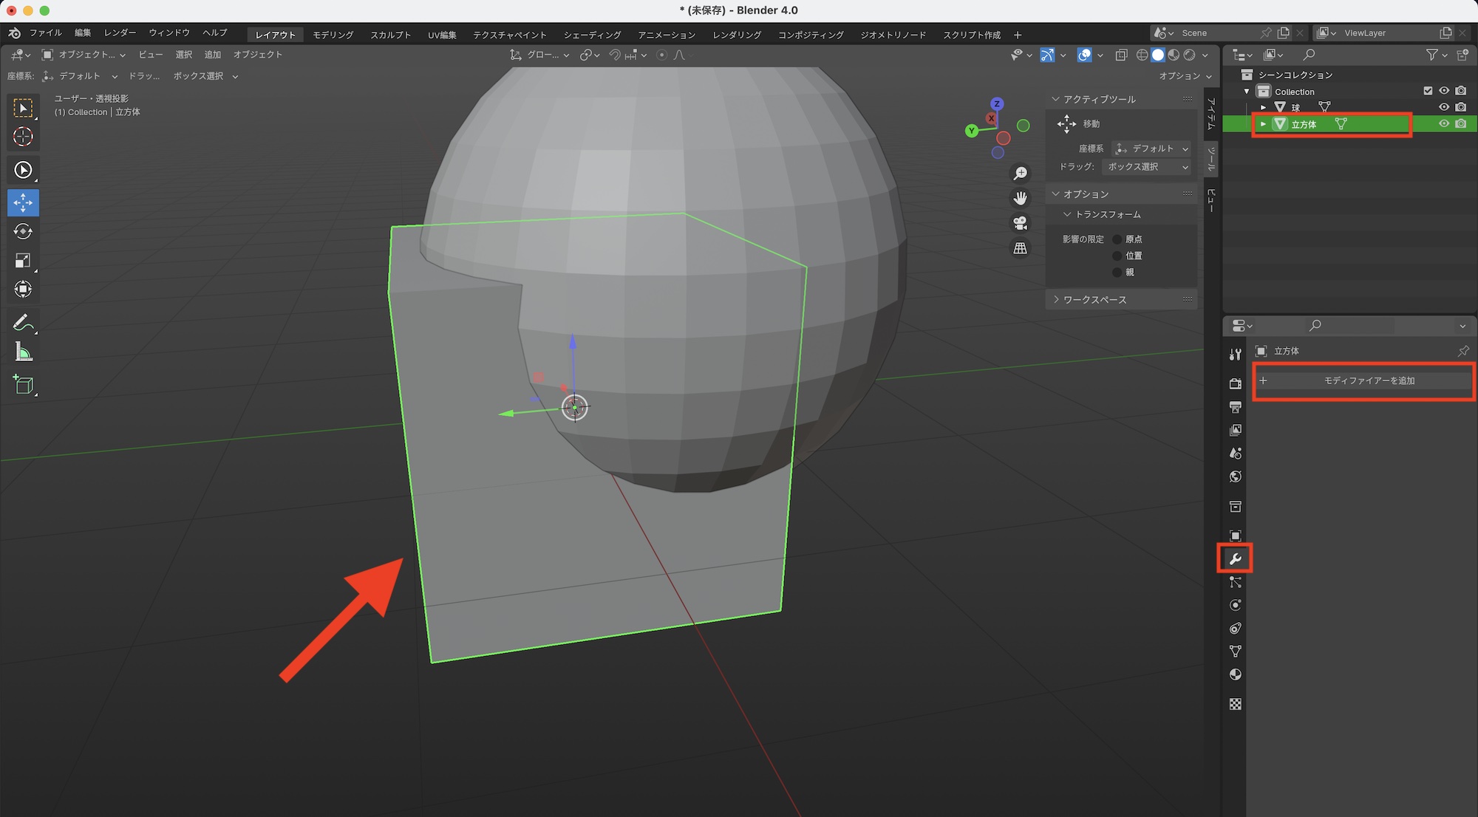The image size is (1478, 817).
Task: Switch to the モデリング workspace tab
Action: pos(333,35)
